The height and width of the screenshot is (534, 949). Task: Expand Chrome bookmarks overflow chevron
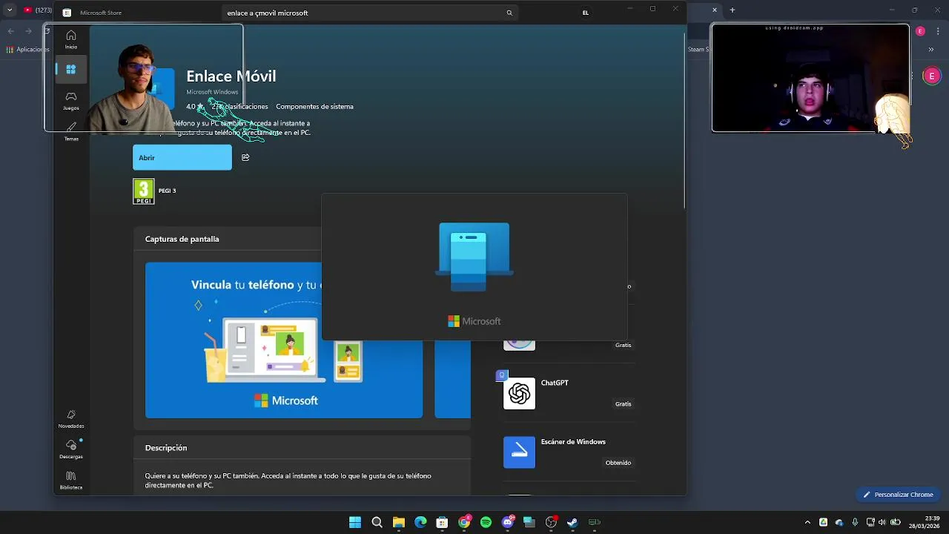point(930,50)
